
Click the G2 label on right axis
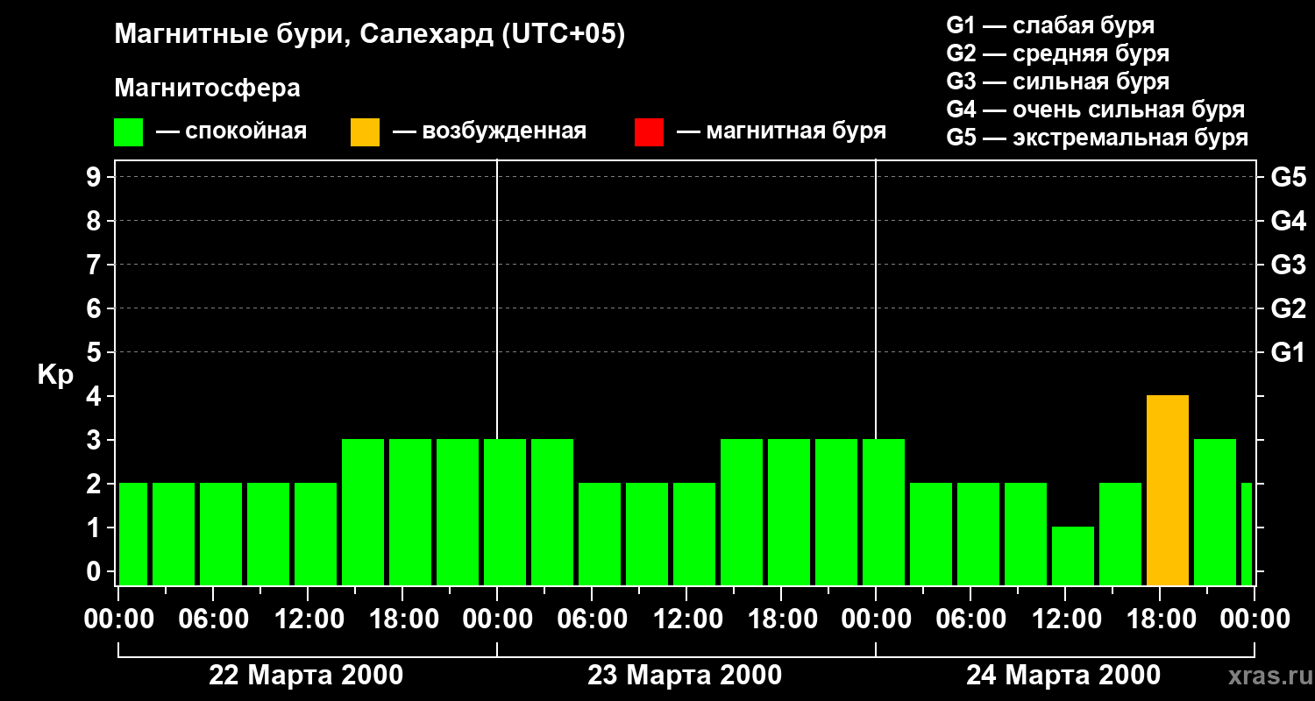tap(1288, 308)
